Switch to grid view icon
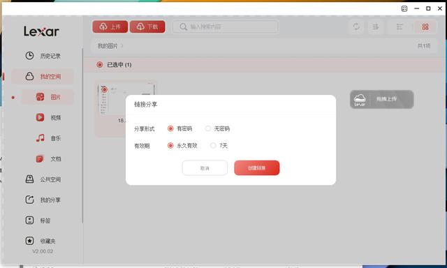The image size is (447, 268). pyautogui.click(x=425, y=27)
